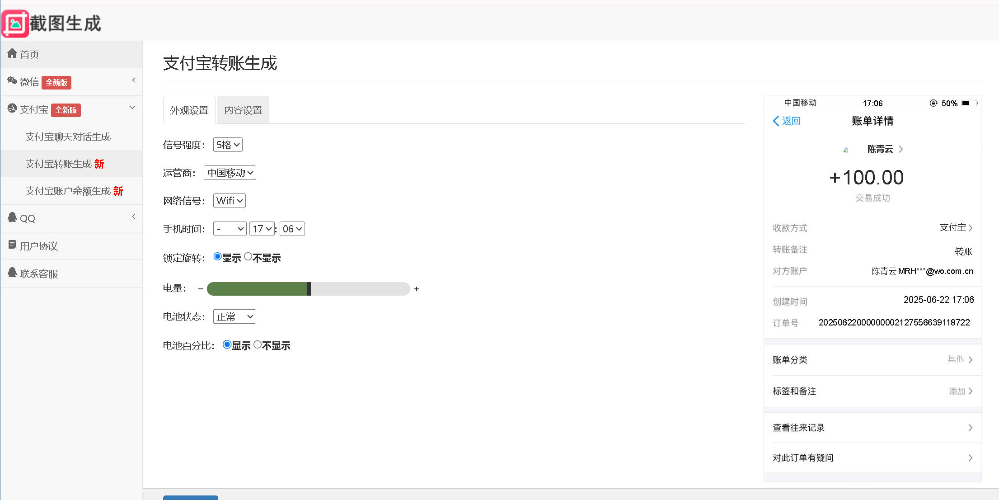Viewport: 999px width, 500px height.
Task: Open 支付宝聊天对话生成 in sidebar
Action: (68, 137)
